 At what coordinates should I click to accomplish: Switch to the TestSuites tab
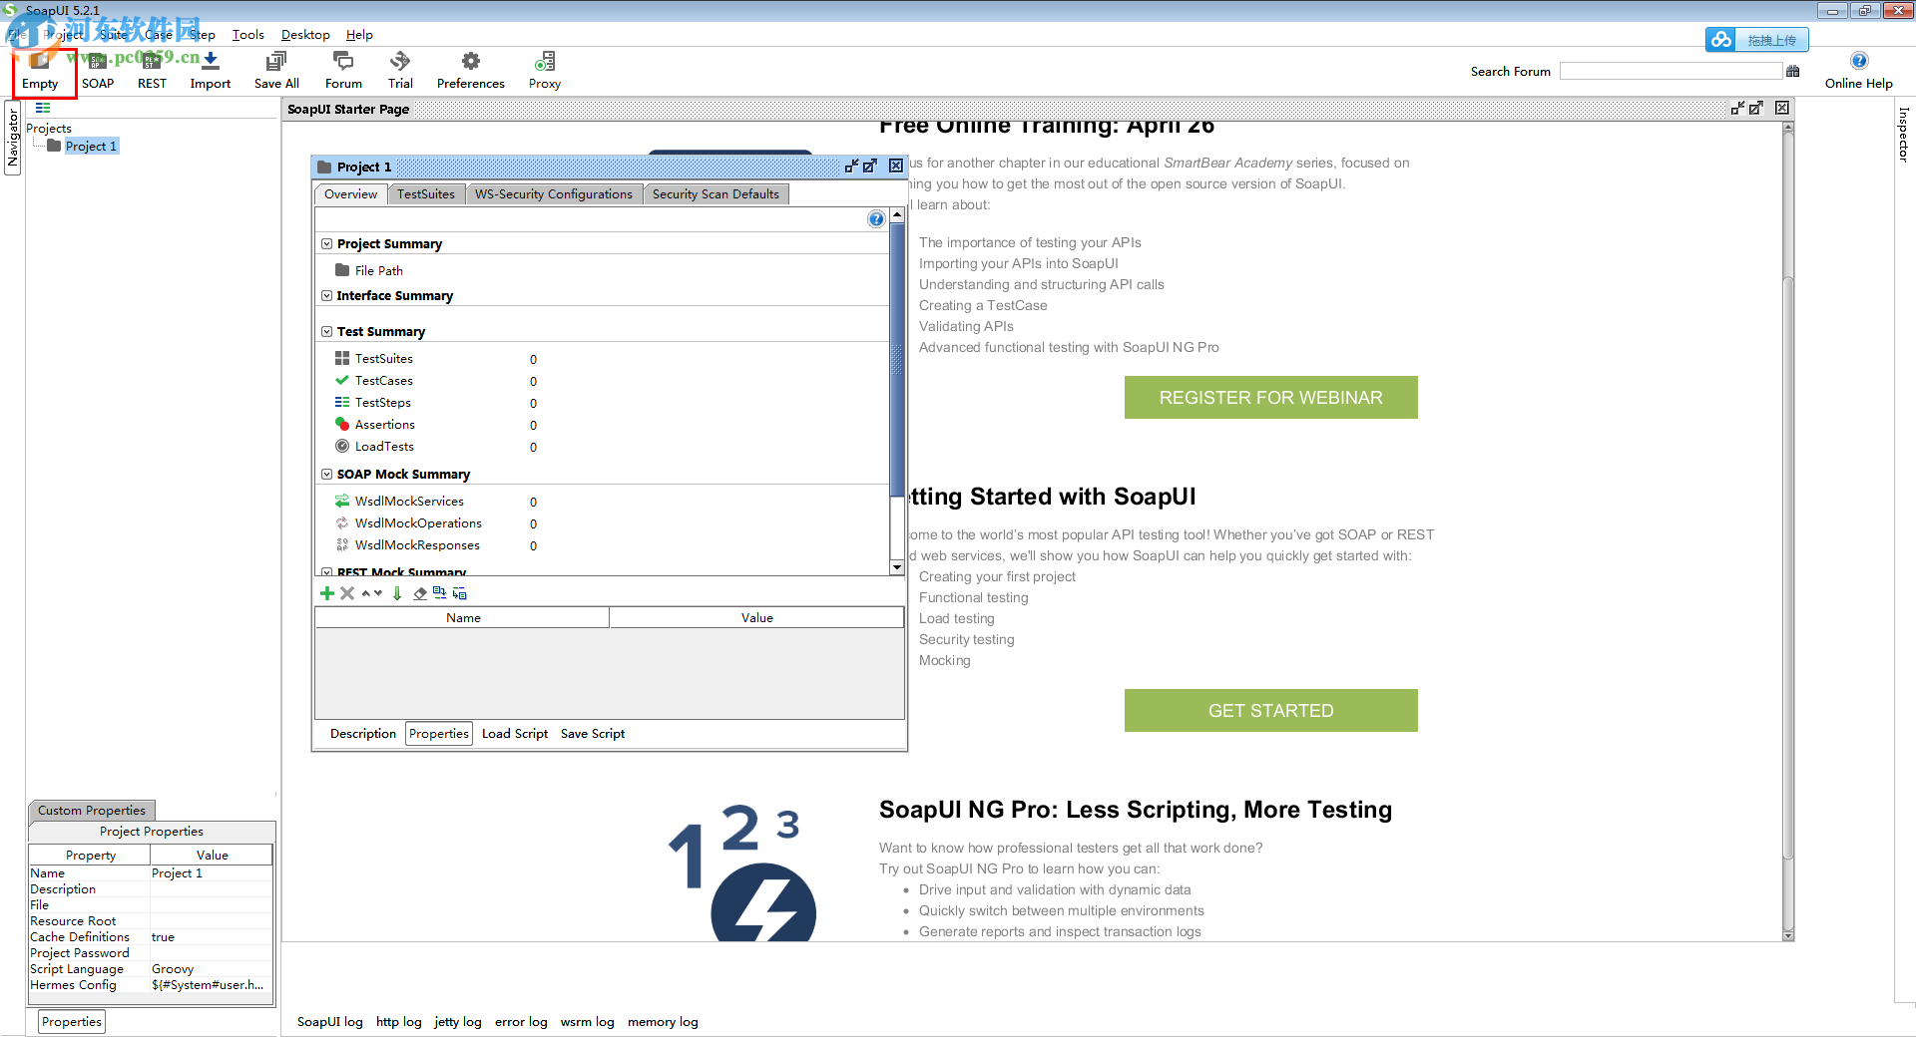[426, 194]
